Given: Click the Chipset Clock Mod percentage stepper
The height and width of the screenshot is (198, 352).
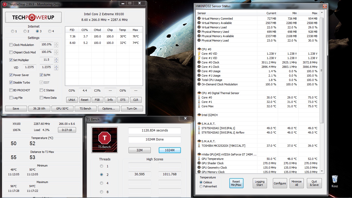Looking at the screenshot, I should tap(56, 52).
